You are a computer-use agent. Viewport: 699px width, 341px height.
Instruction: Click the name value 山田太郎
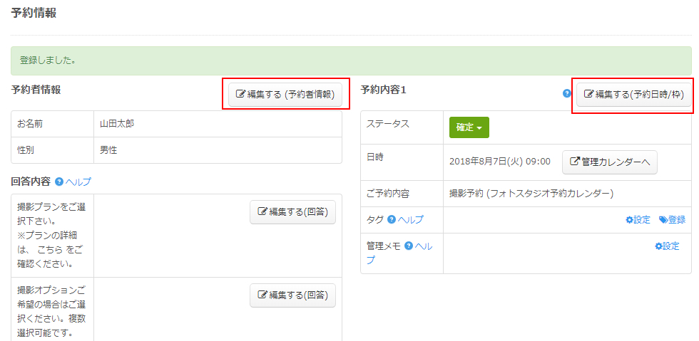[117, 124]
